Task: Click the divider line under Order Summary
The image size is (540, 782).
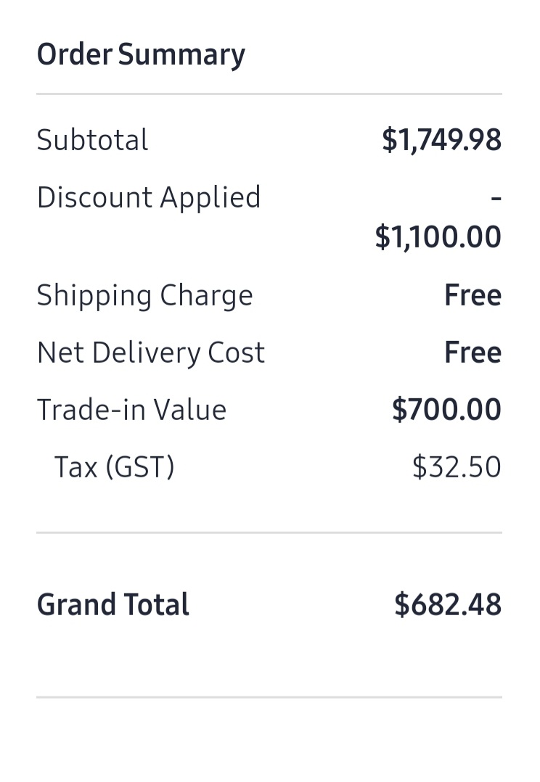Action: click(x=269, y=94)
